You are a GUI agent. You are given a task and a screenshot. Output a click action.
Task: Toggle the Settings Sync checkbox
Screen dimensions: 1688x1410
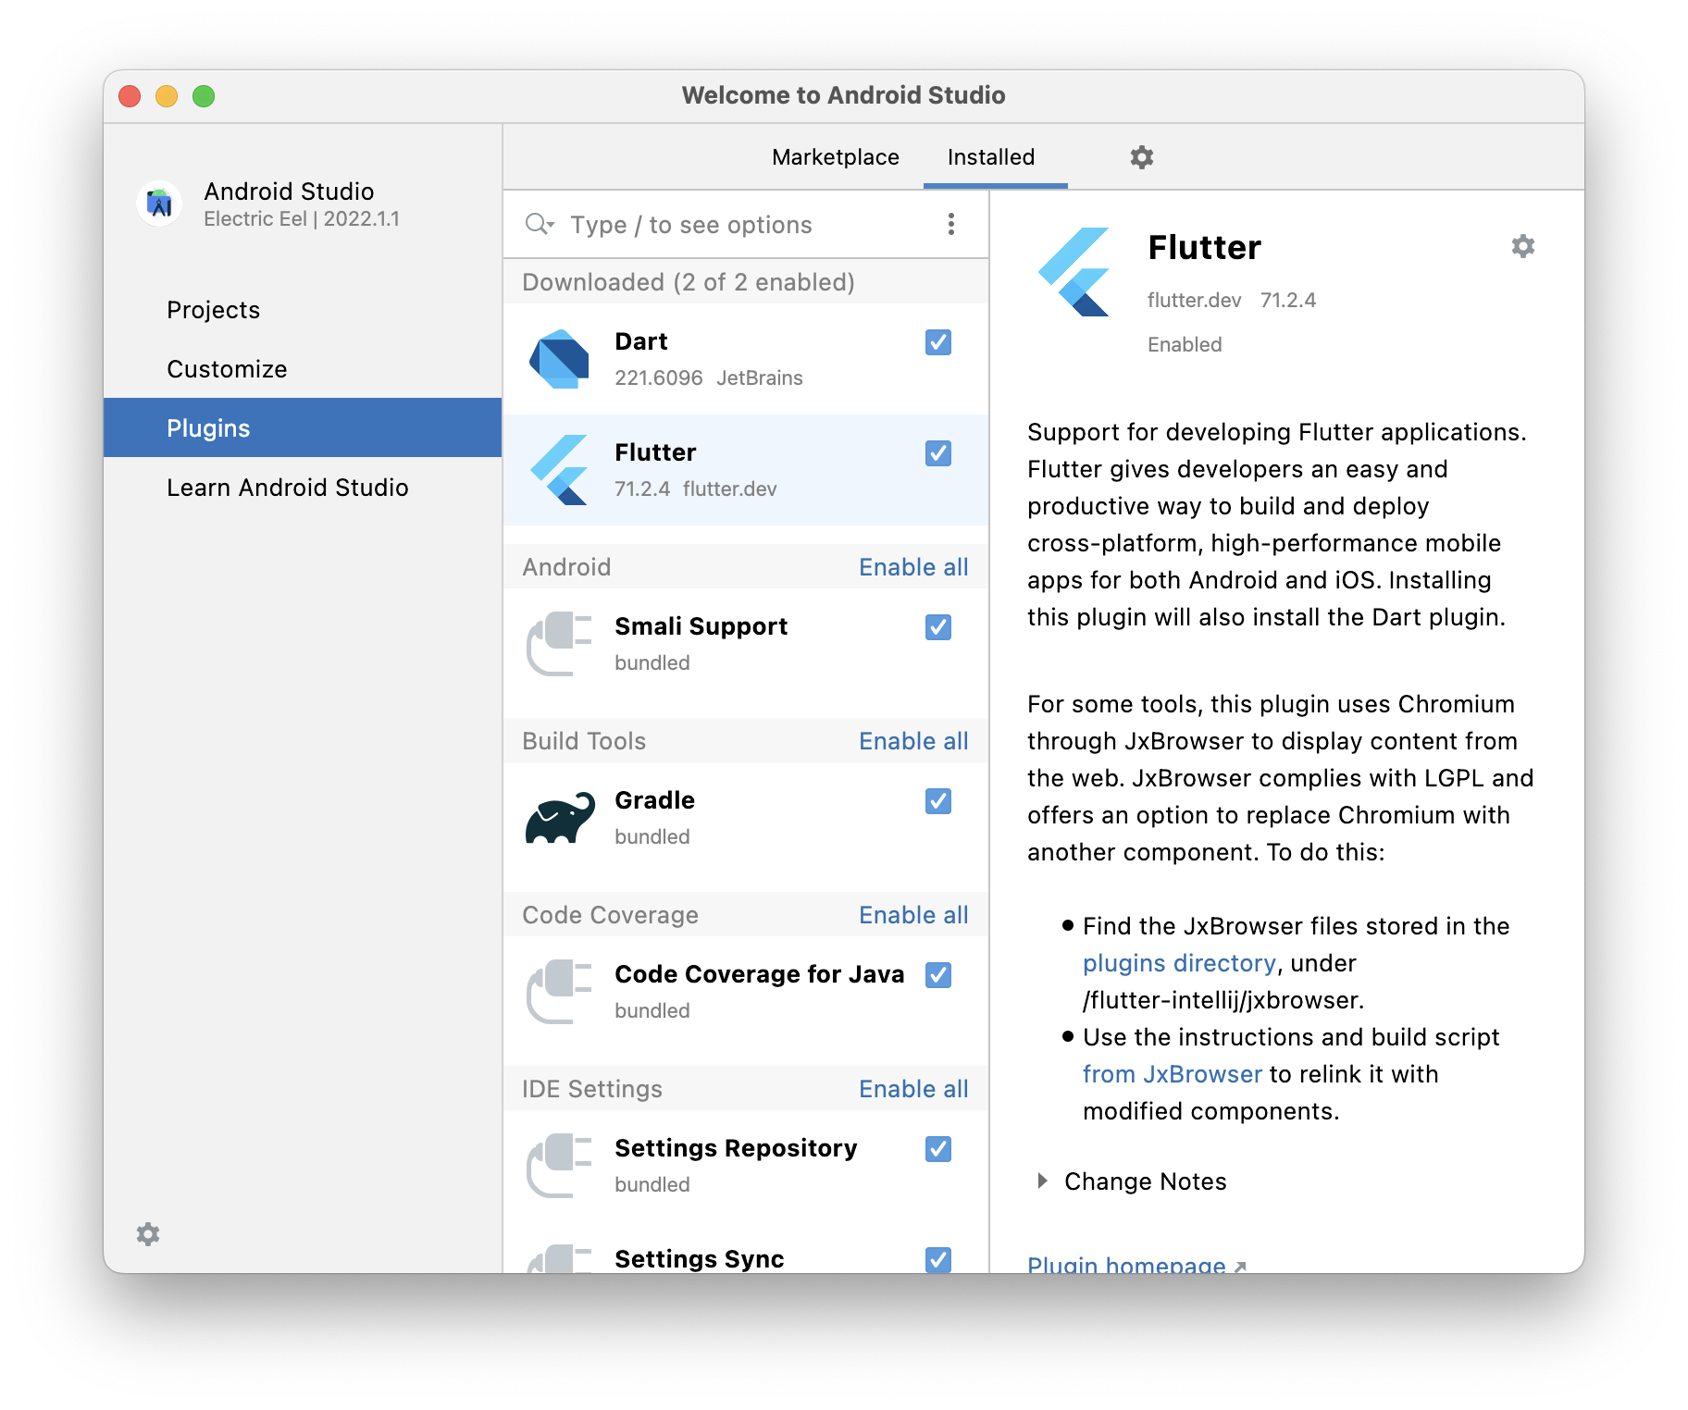click(x=938, y=1259)
